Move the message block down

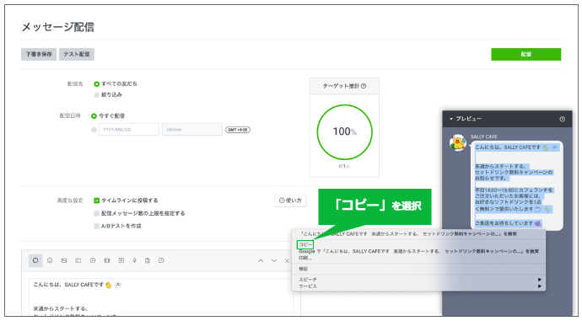pyautogui.click(x=274, y=260)
